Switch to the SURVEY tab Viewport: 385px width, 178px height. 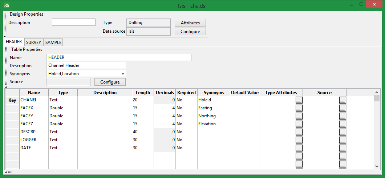(x=33, y=43)
